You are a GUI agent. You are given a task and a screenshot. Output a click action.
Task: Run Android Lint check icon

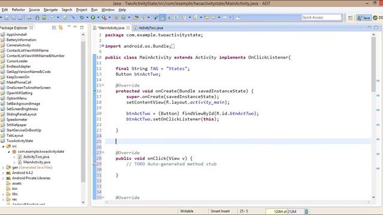point(53,17)
